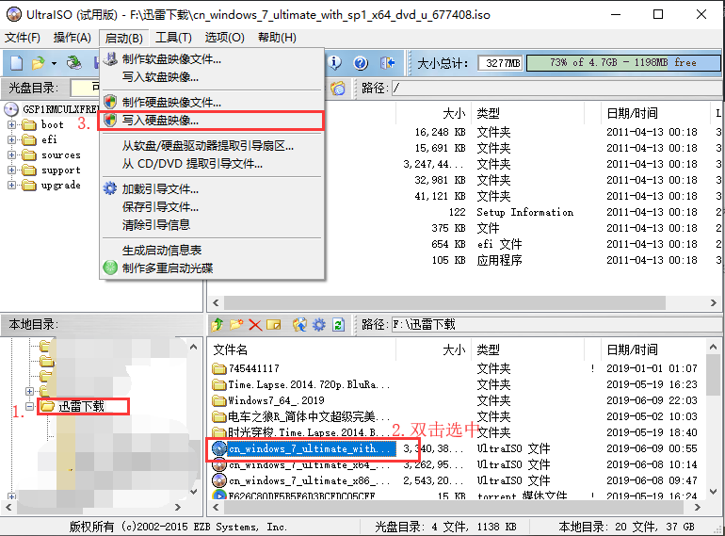
Task: Select 制作软盘映像文件... menu entry
Action: point(212,59)
